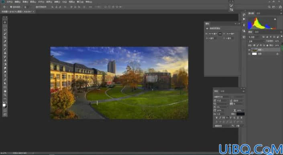Click the histogram warning triangle icon
Image resolution: width=283 pixels, height=155 pixels.
[275, 19]
